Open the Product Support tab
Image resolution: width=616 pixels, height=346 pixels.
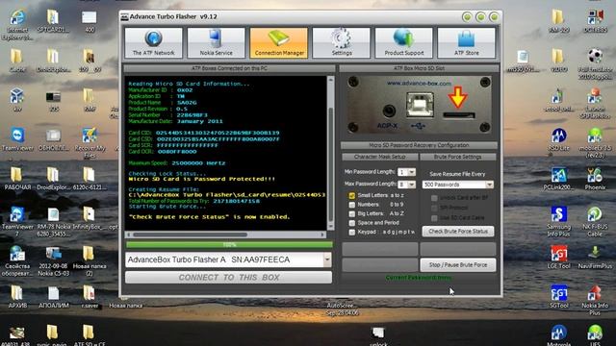(404, 42)
